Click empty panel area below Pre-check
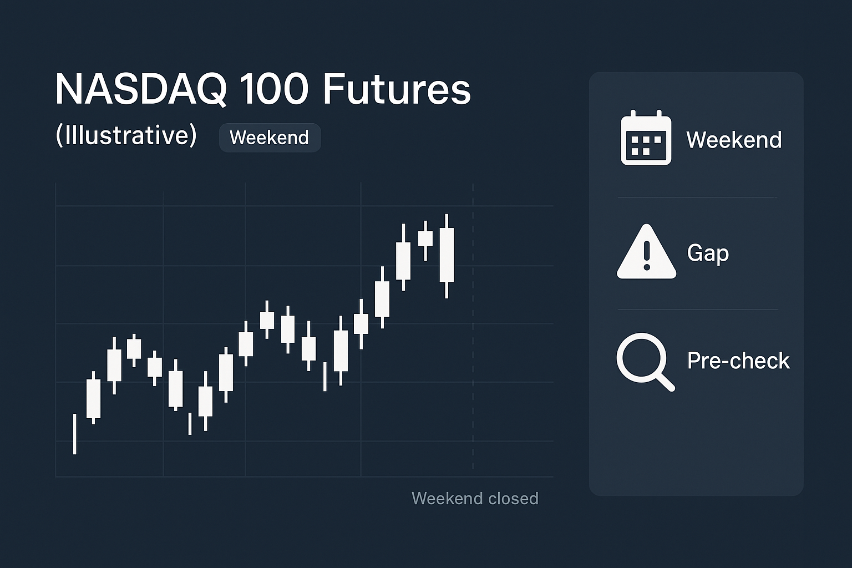Image resolution: width=852 pixels, height=568 pixels. pos(696,444)
